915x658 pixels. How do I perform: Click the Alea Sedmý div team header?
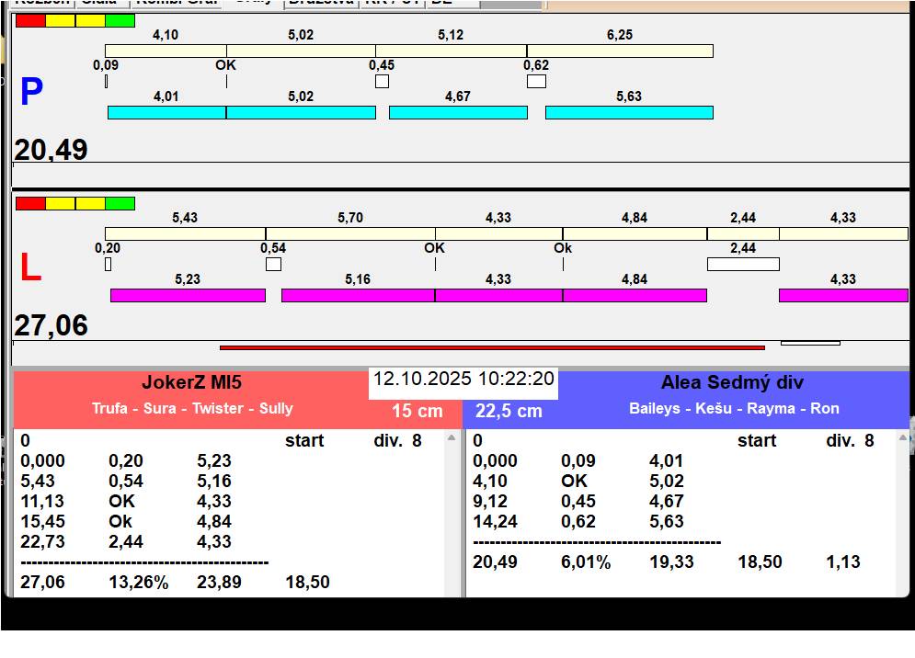(732, 383)
